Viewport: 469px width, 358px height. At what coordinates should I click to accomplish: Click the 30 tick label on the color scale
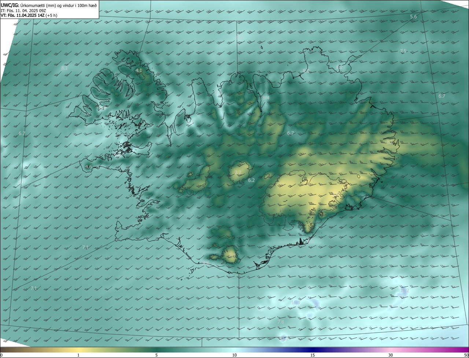point(391,355)
